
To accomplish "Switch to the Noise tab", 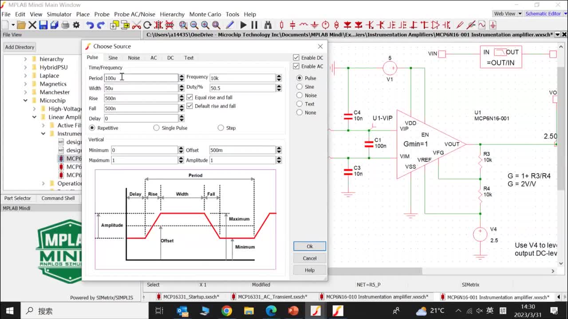I will tap(134, 58).
